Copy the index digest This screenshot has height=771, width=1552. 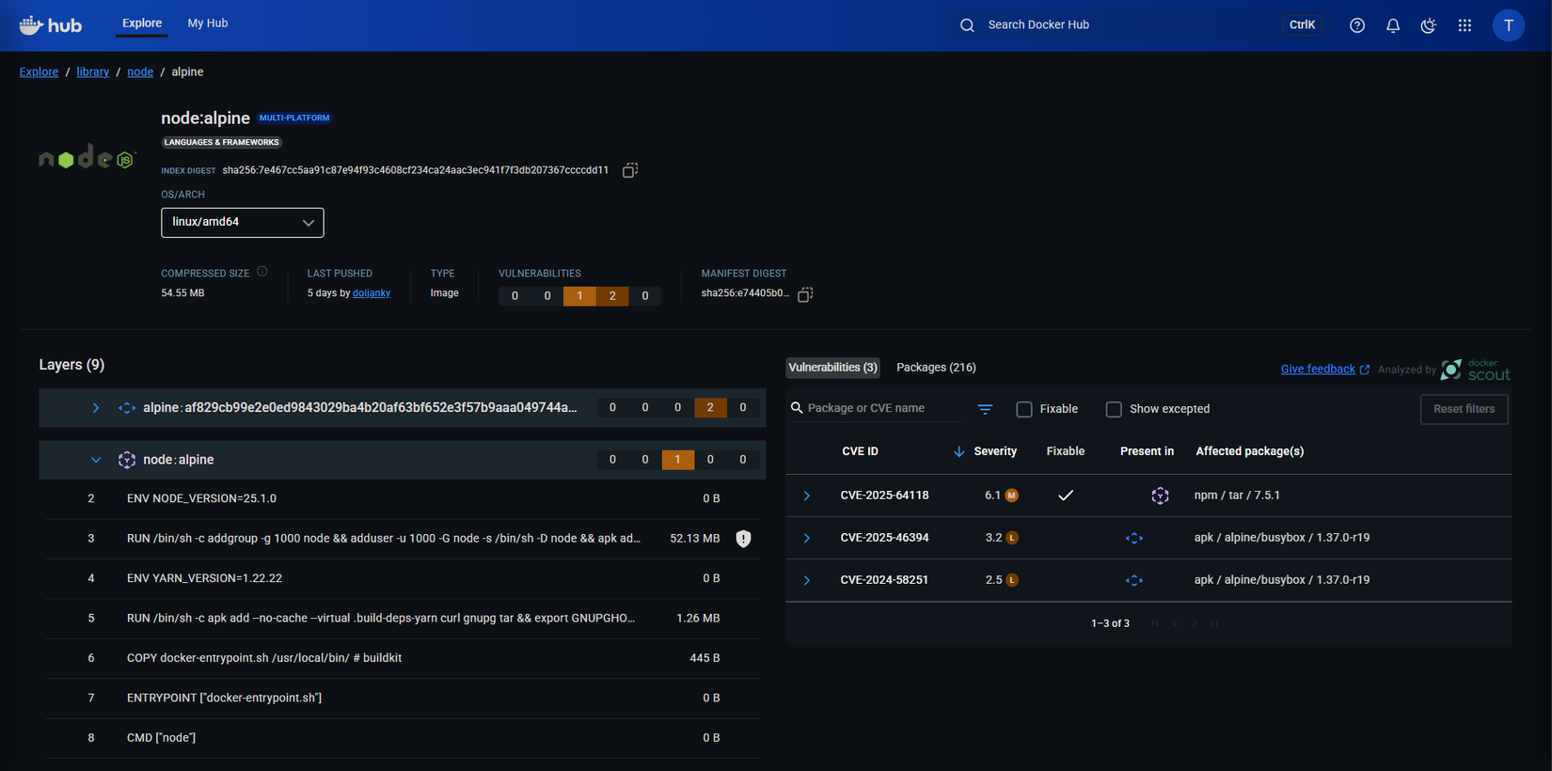point(630,170)
